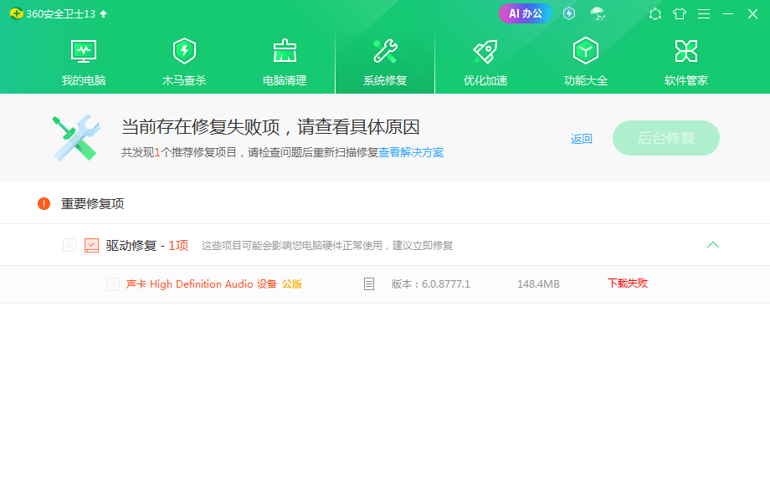Select the 优化加速 rocket icon

point(485,51)
